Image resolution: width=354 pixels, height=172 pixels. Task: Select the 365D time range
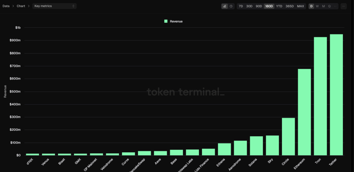pos(289,6)
